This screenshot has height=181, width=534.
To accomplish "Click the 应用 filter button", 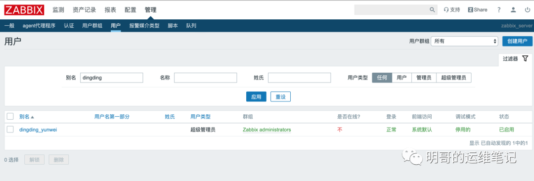I will tap(256, 97).
